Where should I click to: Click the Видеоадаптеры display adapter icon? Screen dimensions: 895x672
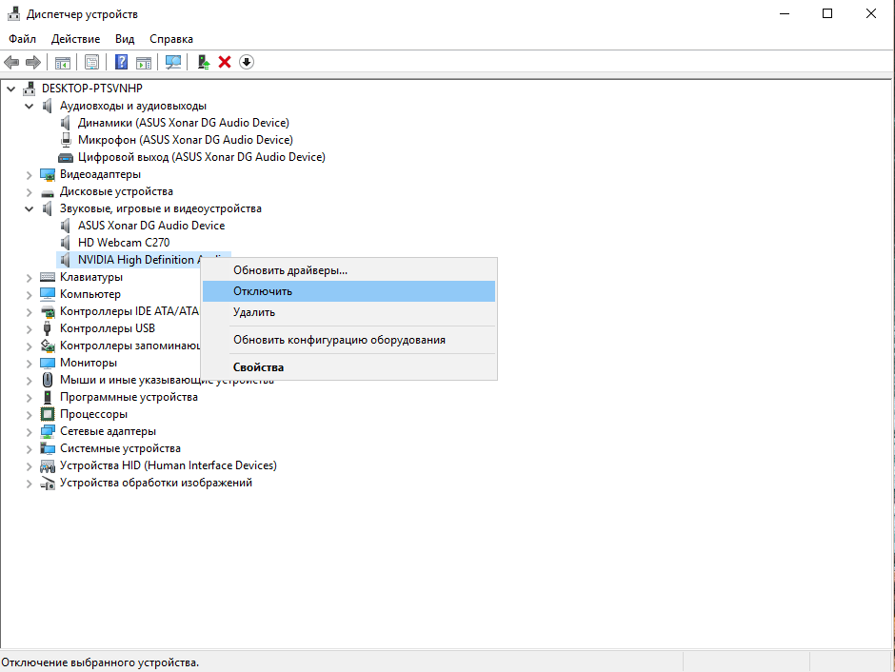[48, 174]
